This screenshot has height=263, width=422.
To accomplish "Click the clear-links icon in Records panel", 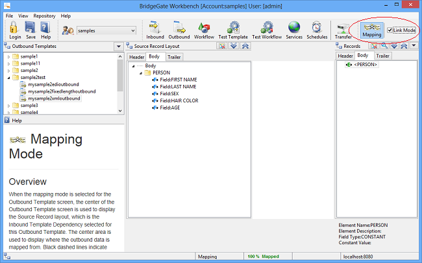I will 375,46.
